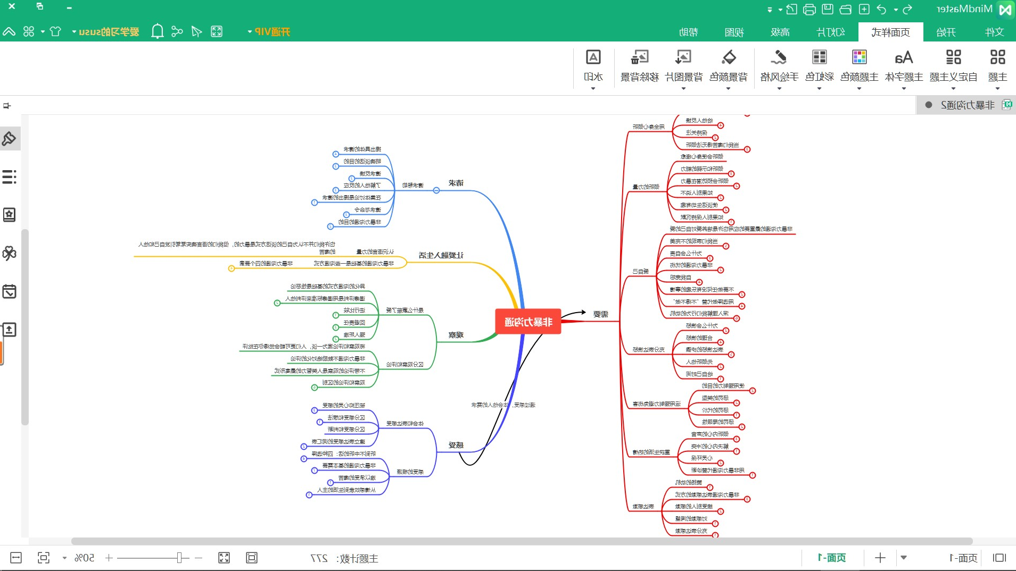Click the fullscreen icon in the toolbar
The height and width of the screenshot is (571, 1016).
(x=217, y=31)
